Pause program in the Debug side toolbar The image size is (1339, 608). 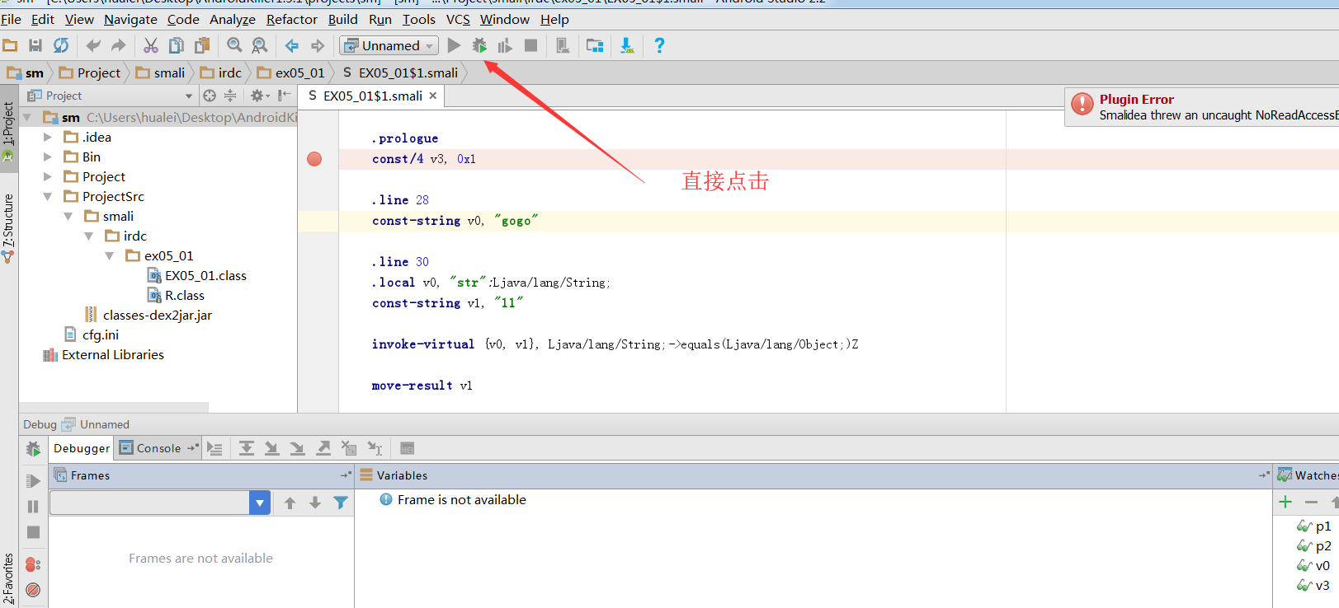33,507
